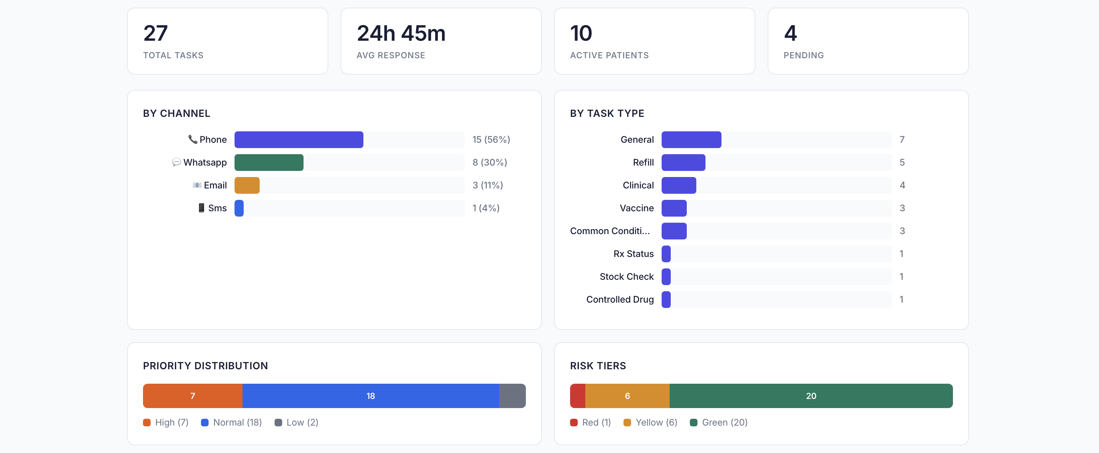Select the Sms mobile phone icon

pyautogui.click(x=201, y=208)
